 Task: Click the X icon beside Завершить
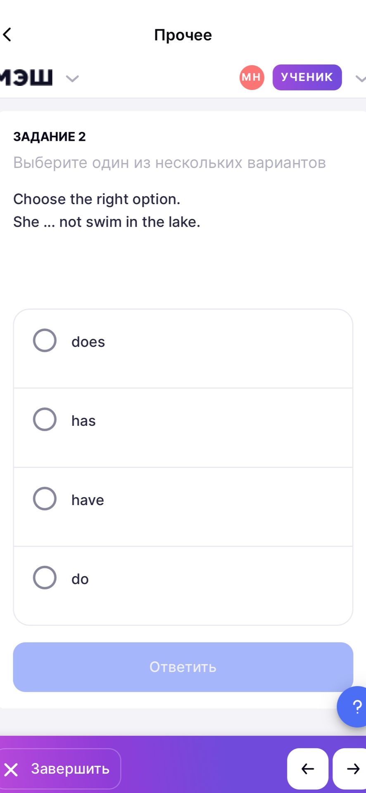11,769
